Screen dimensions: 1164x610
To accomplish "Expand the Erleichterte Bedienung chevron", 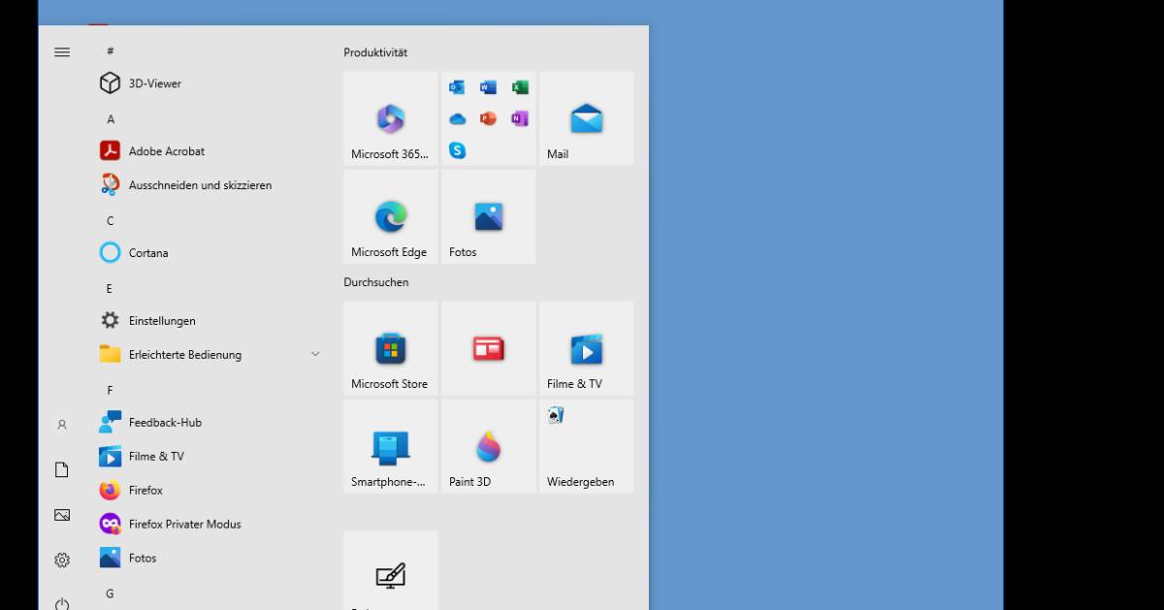I will [x=315, y=354].
